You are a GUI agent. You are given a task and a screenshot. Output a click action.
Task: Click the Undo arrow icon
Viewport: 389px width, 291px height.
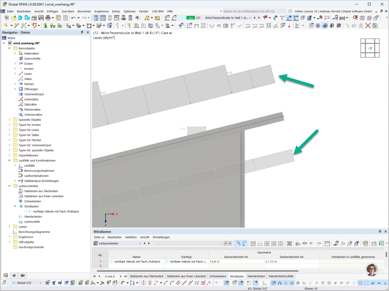tap(74, 18)
